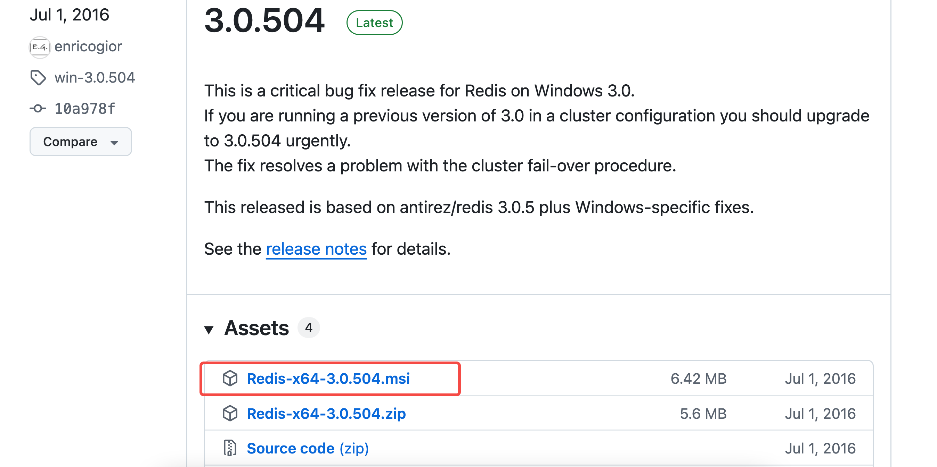
Task: Click the commit icon beside 10a978f
Action: click(38, 109)
